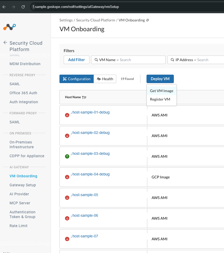Click the browser forward arrow

coord(14,7)
